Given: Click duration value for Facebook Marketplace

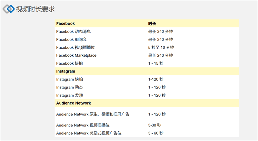Looking at the screenshot, I should [x=160, y=55].
